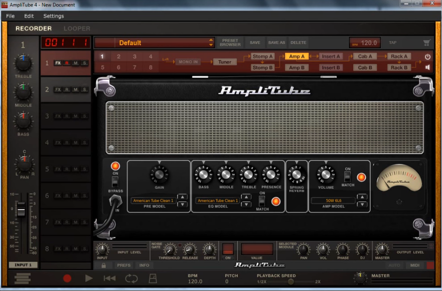This screenshot has width=442, height=291.
Task: Click the selected module VOL knob
Action: [323, 249]
